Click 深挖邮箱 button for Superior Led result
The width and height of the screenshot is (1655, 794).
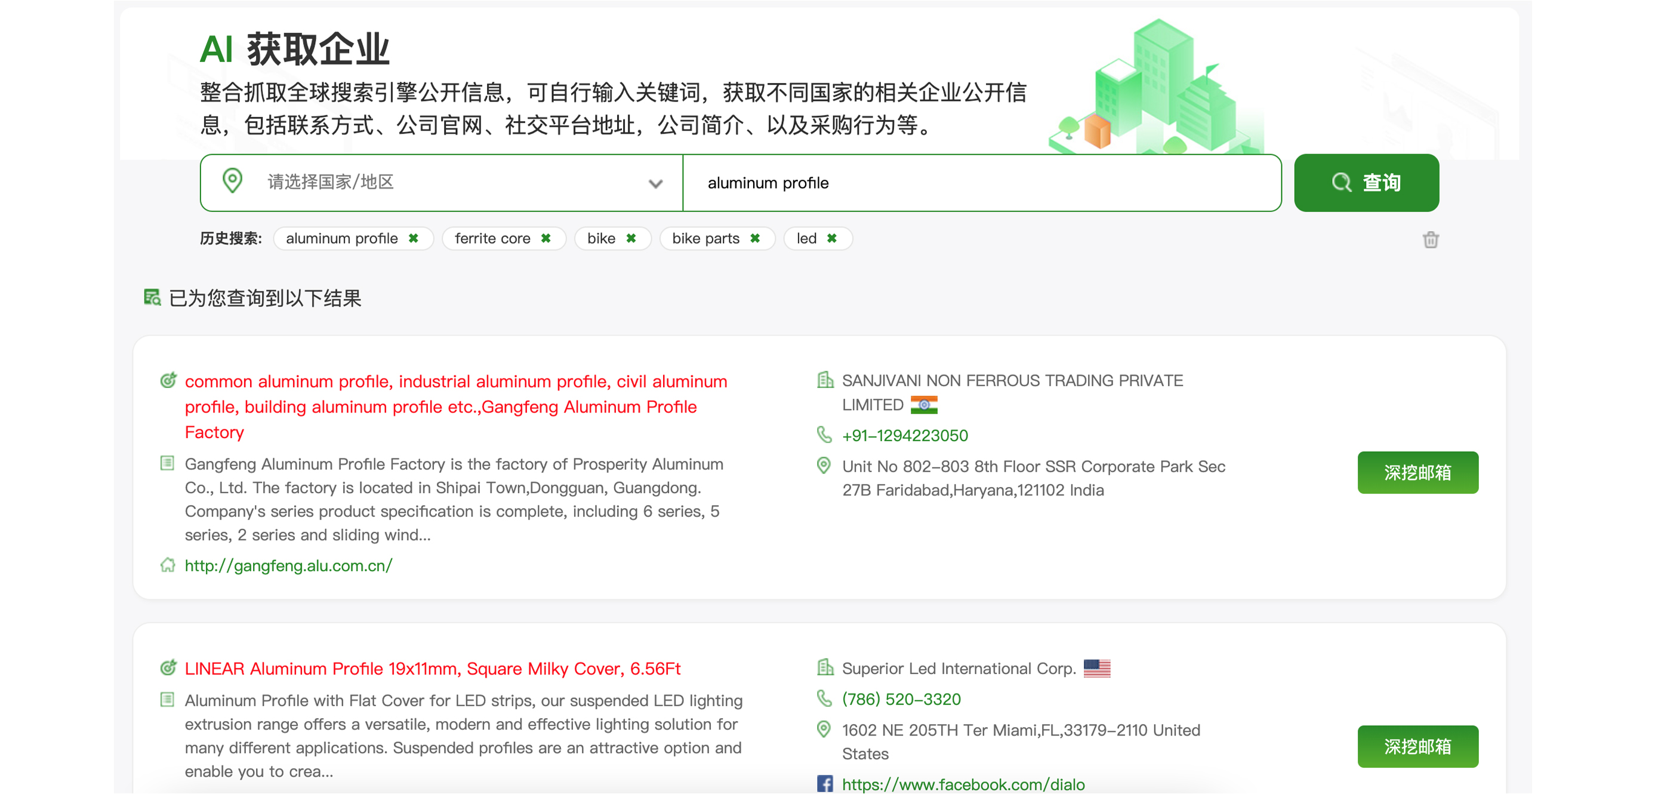tap(1418, 746)
